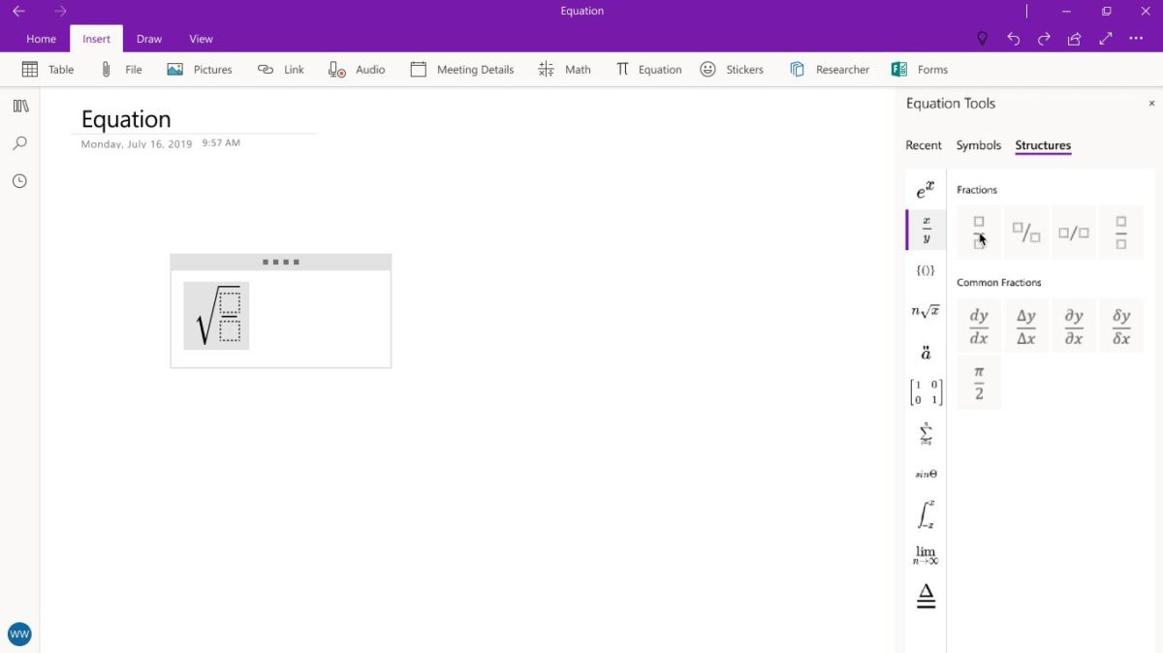Insert the dy/dx common fraction
The width and height of the screenshot is (1163, 653).
pos(978,325)
